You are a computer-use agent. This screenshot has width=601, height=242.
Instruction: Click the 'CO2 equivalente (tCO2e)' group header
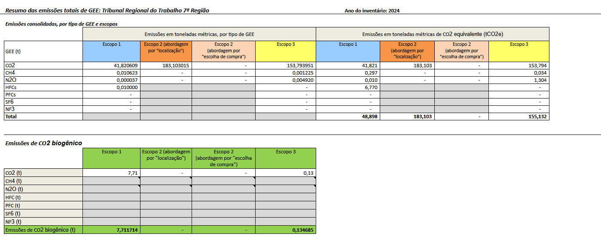(x=433, y=34)
